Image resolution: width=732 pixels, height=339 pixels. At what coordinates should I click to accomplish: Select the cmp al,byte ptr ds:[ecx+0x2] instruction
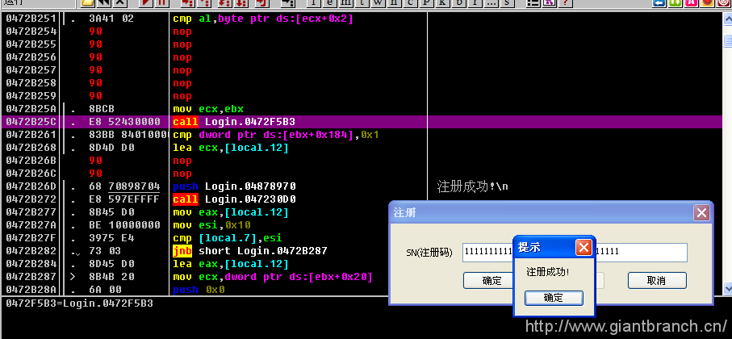pos(263,19)
